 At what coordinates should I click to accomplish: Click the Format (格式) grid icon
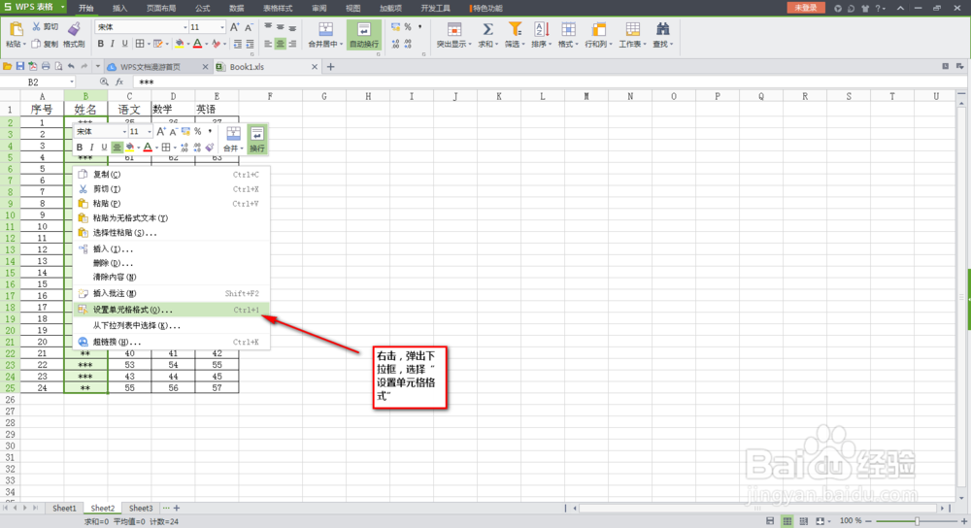pyautogui.click(x=568, y=29)
